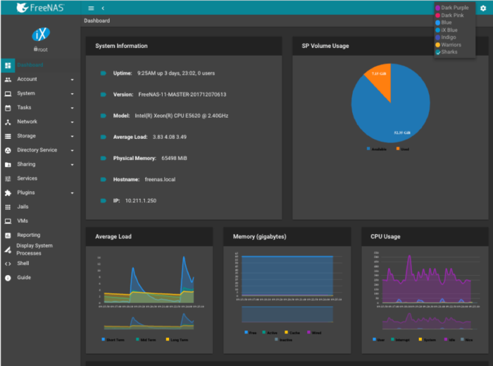
Task: Click the FreeNAS logo
Action: pyautogui.click(x=39, y=8)
